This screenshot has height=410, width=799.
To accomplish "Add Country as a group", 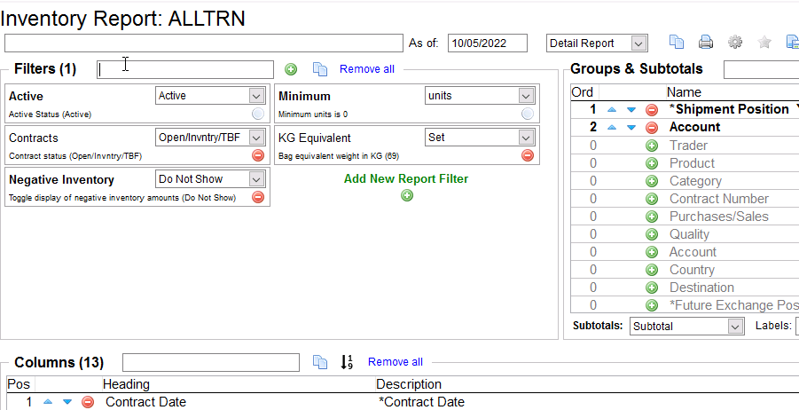I will click(x=651, y=270).
